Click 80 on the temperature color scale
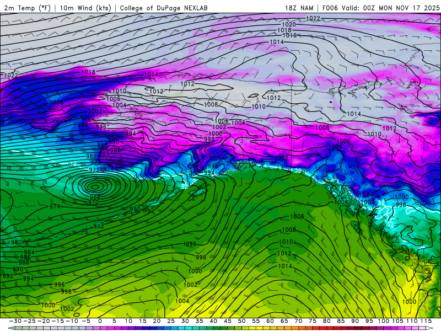The width and height of the screenshot is (441, 331). point(326,321)
